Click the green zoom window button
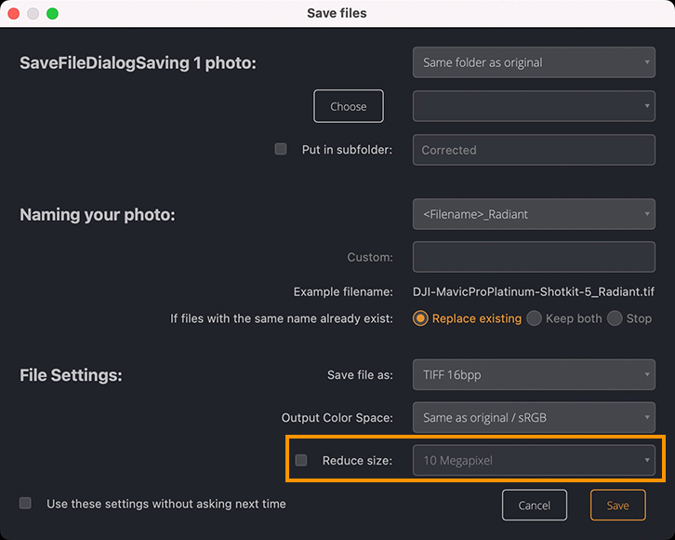Viewport: 675px width, 540px height. (52, 13)
